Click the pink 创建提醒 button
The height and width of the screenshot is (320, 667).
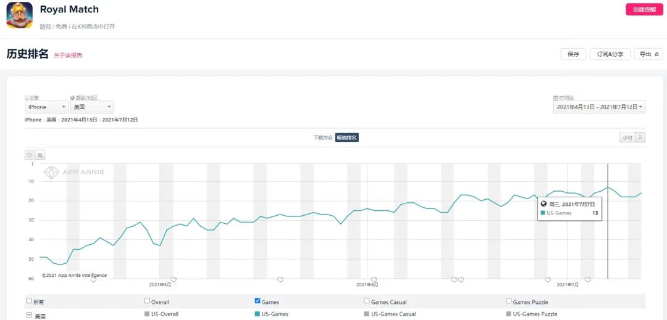tap(644, 9)
